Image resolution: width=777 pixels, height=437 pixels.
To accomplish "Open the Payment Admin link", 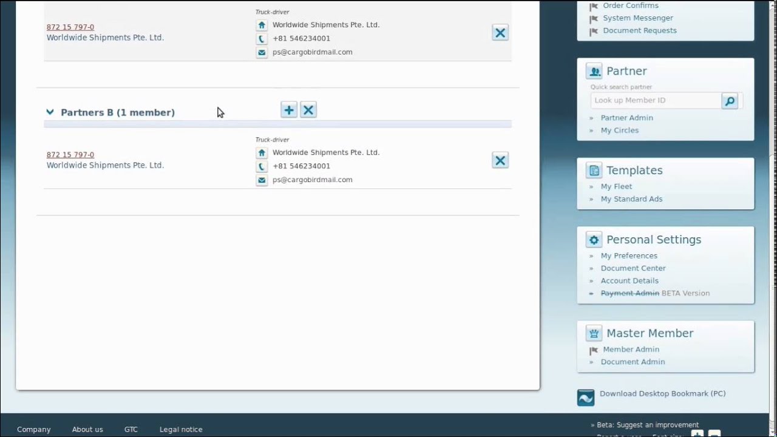I will [630, 293].
